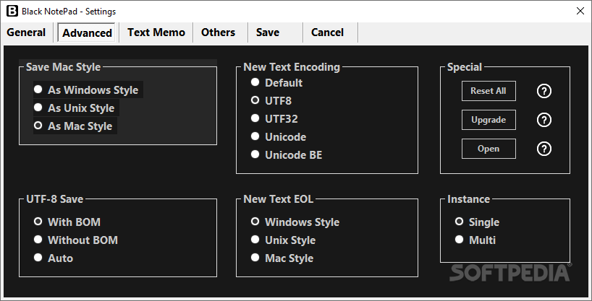Set new text EOL to Mac Style

[x=282, y=258]
